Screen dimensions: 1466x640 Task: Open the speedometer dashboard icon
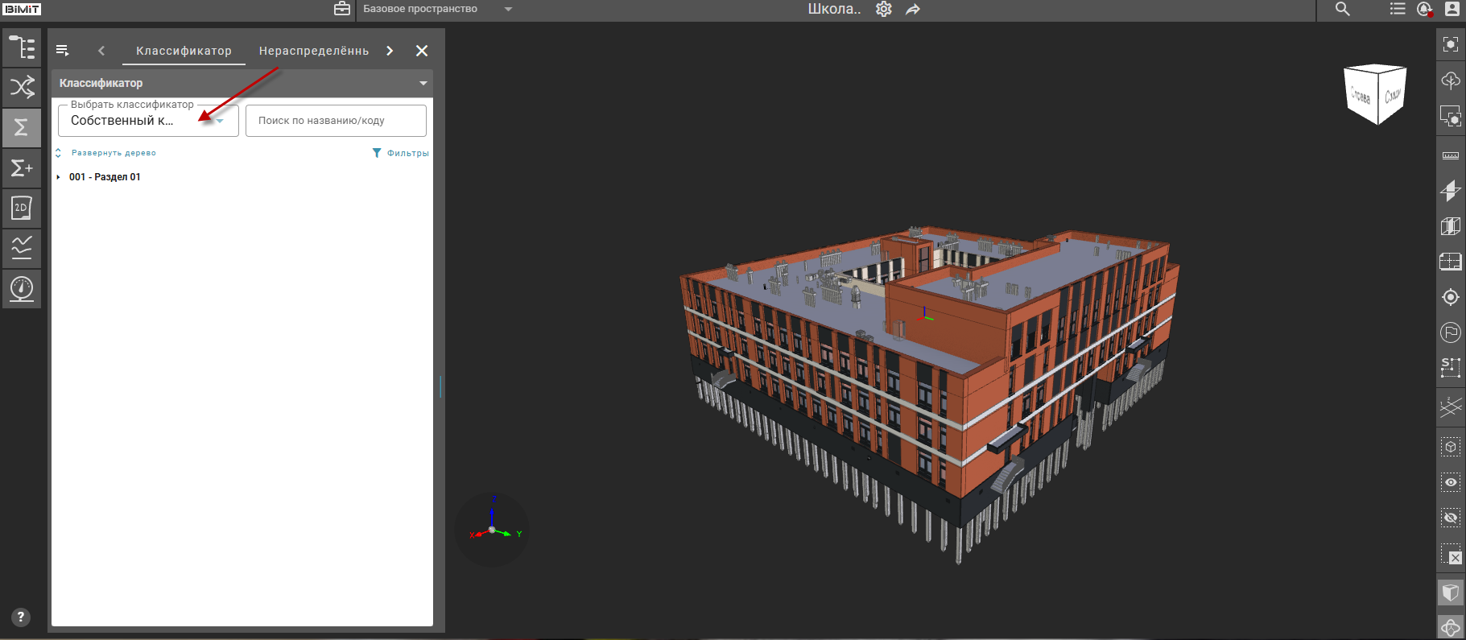[x=22, y=288]
